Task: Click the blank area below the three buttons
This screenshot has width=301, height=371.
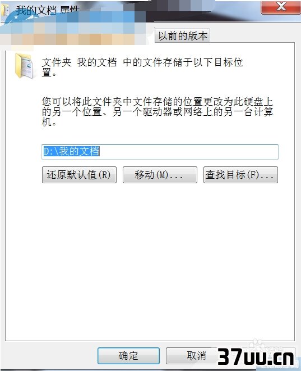Action: [x=150, y=260]
